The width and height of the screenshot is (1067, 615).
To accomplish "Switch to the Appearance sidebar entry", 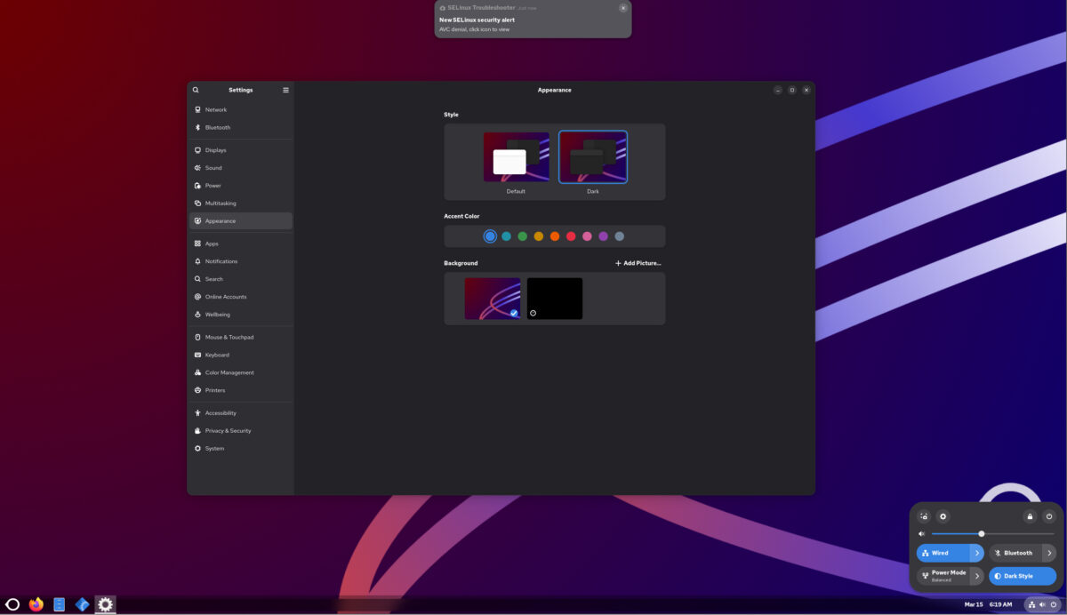I will [x=221, y=220].
